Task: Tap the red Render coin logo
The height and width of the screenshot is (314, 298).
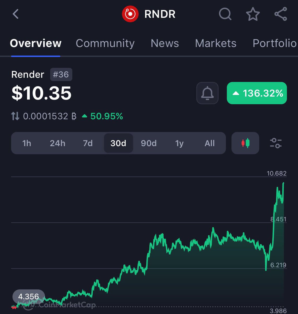Action: click(x=130, y=14)
